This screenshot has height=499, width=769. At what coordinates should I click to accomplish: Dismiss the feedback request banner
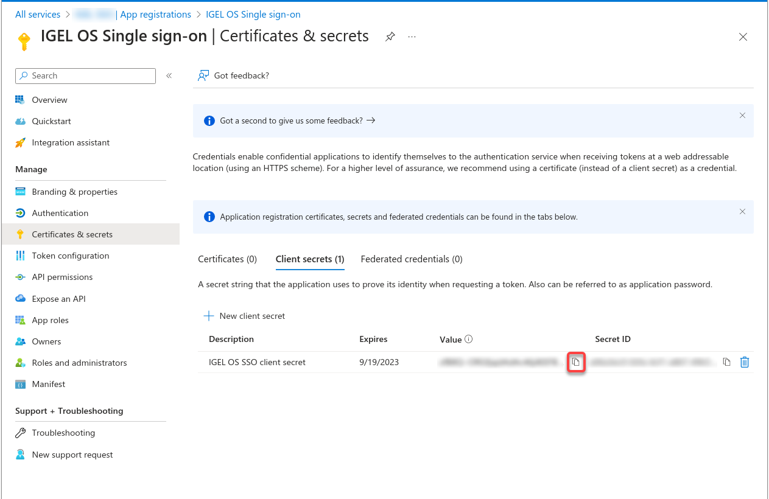point(742,116)
